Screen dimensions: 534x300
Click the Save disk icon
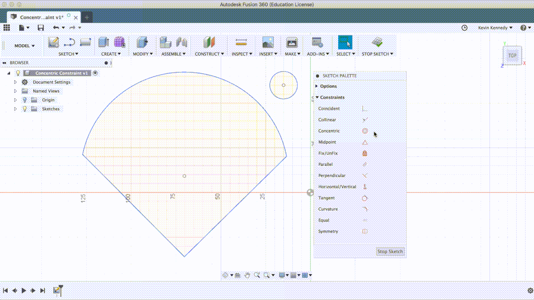40,28
